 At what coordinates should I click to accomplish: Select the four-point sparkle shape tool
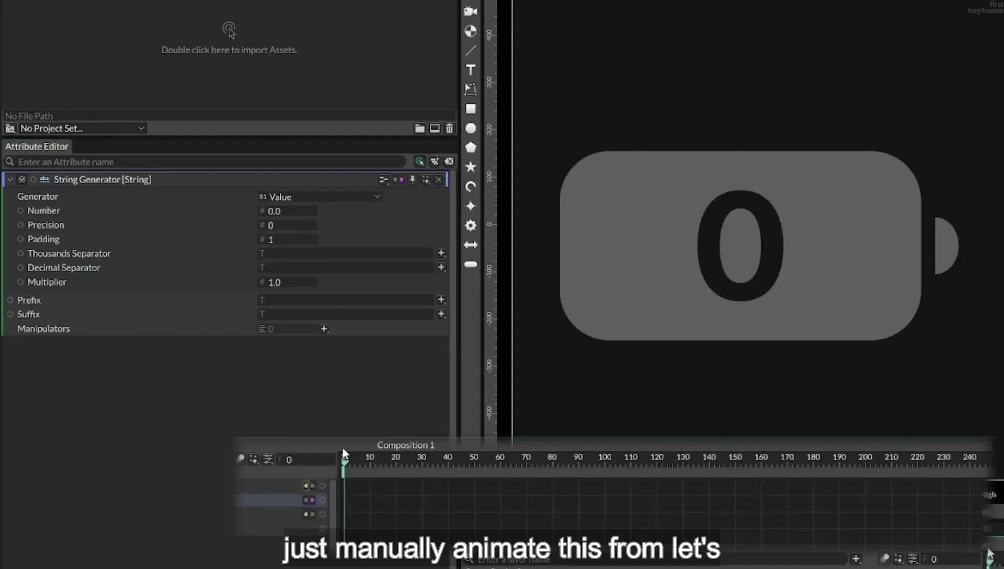pos(471,206)
